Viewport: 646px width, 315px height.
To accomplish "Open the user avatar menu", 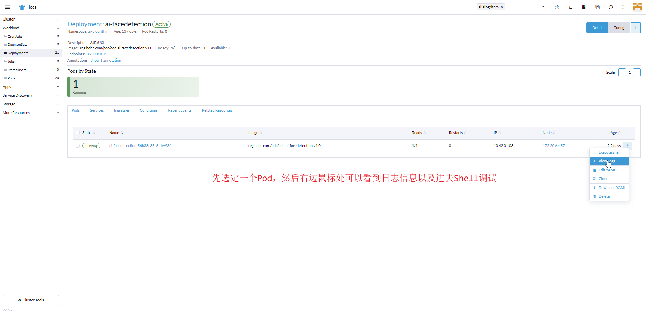I will click(637, 7).
